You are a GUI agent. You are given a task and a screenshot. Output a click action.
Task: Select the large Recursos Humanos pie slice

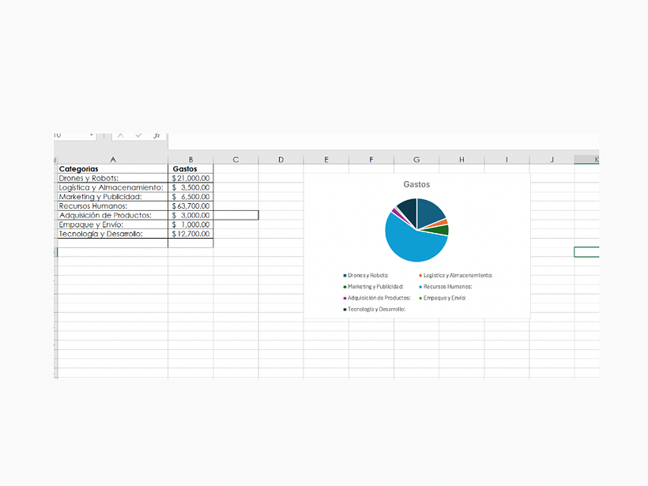click(411, 237)
